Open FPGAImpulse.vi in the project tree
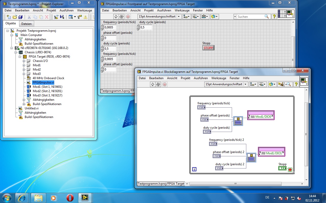This screenshot has width=326, height=203. [43, 82]
